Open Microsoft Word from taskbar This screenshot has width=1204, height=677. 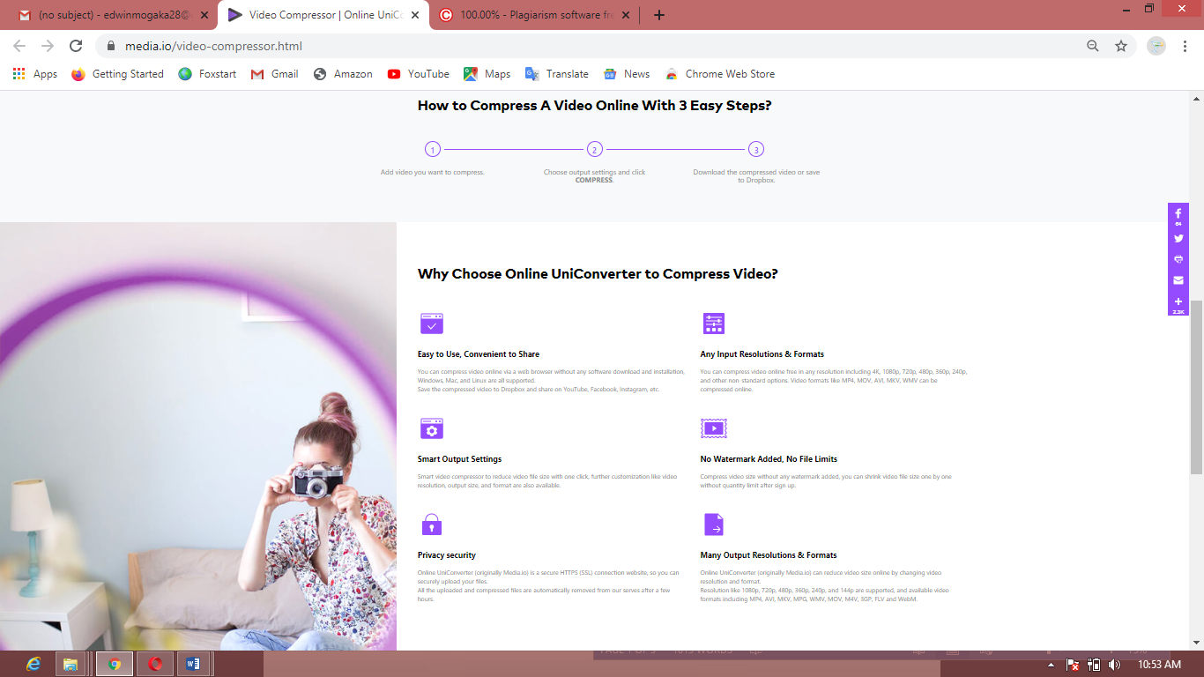(x=195, y=664)
